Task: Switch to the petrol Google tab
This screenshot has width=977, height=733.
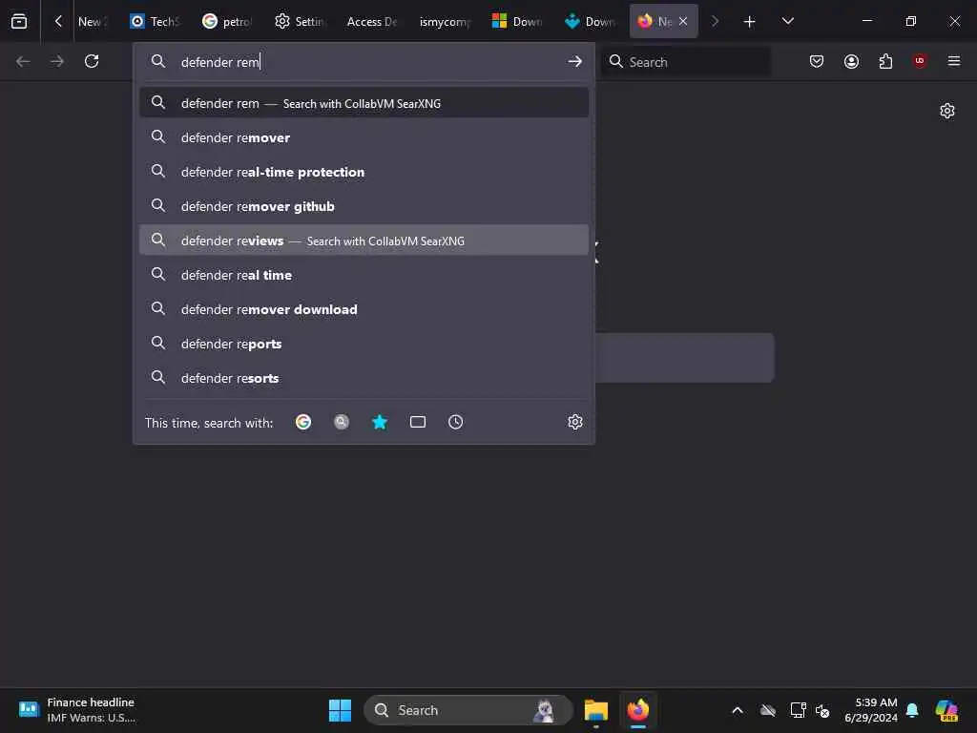Action: [227, 21]
